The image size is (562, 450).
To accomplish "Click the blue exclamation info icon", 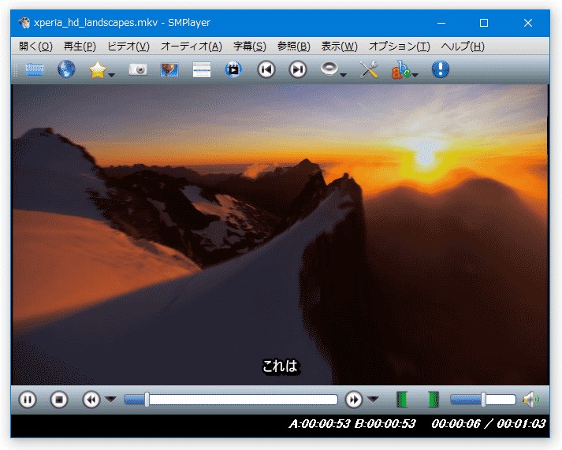I will pyautogui.click(x=440, y=70).
